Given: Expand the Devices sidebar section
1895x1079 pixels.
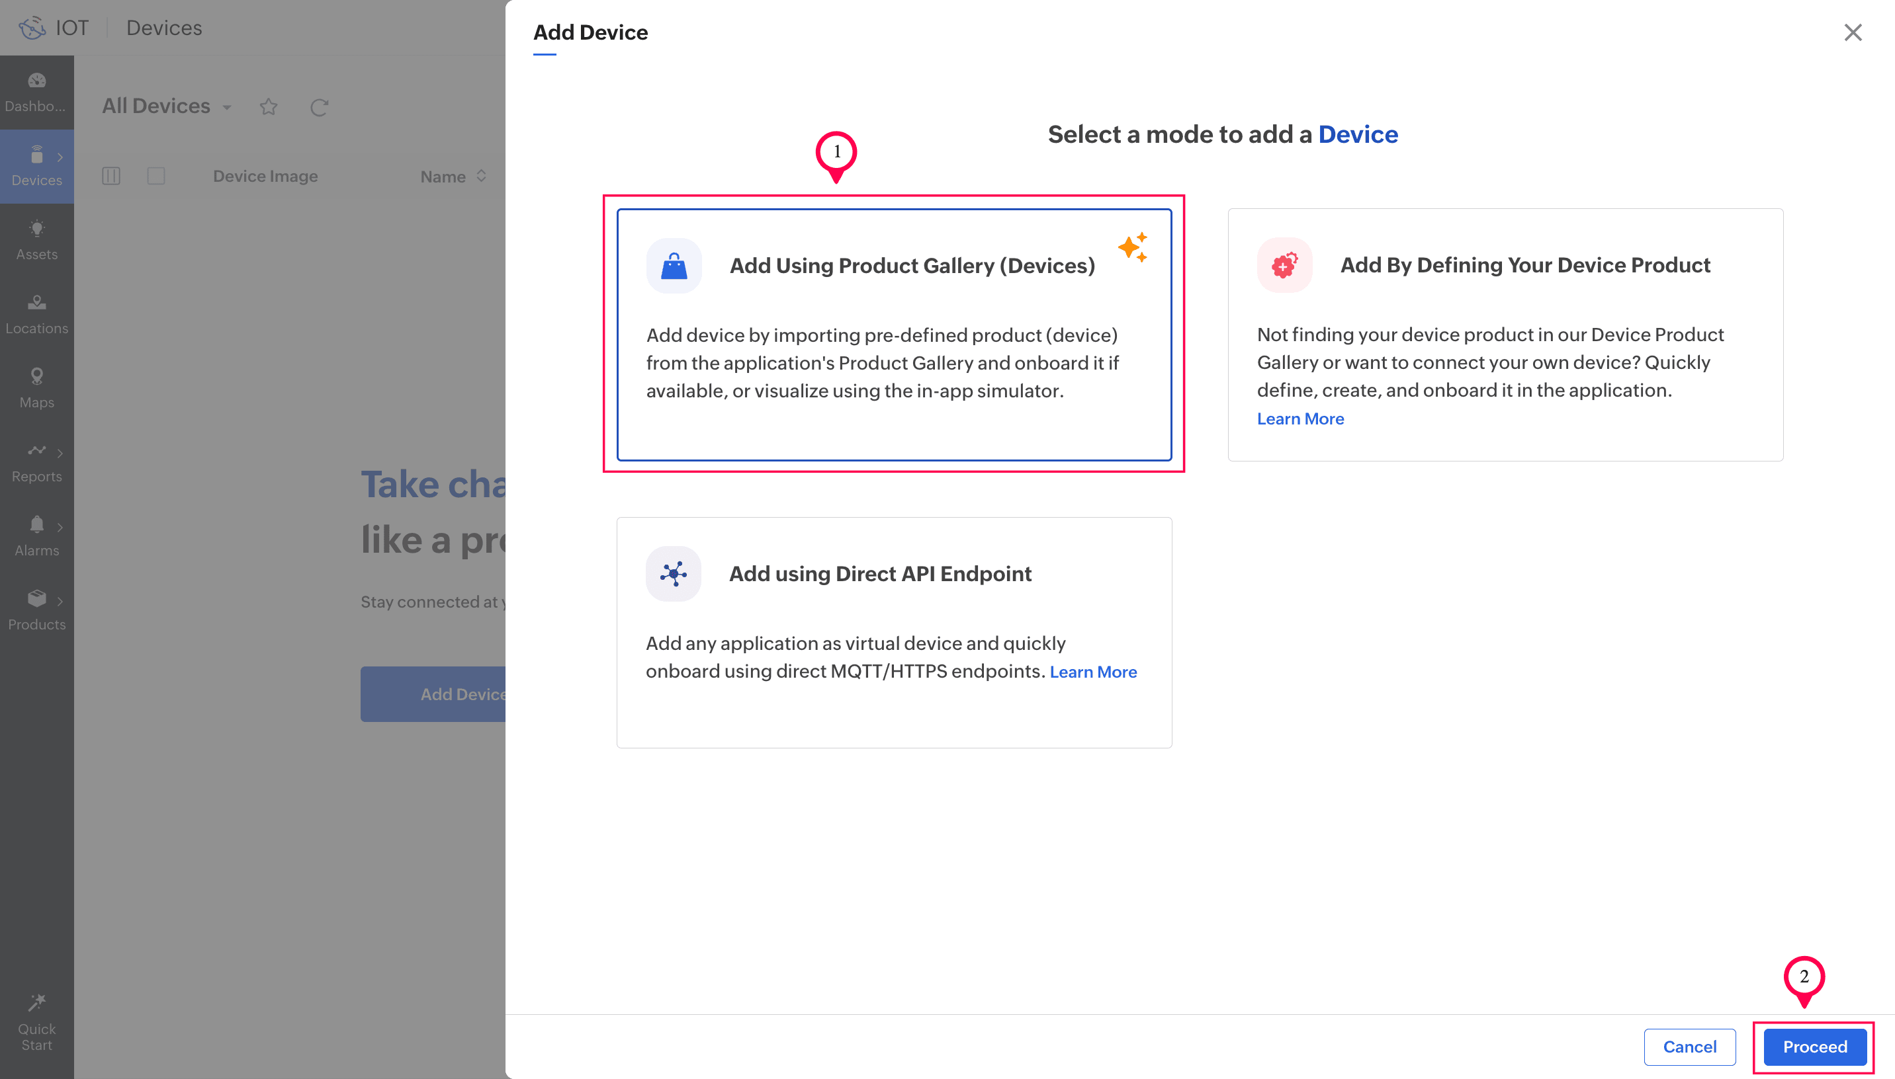Looking at the screenshot, I should tap(60, 157).
